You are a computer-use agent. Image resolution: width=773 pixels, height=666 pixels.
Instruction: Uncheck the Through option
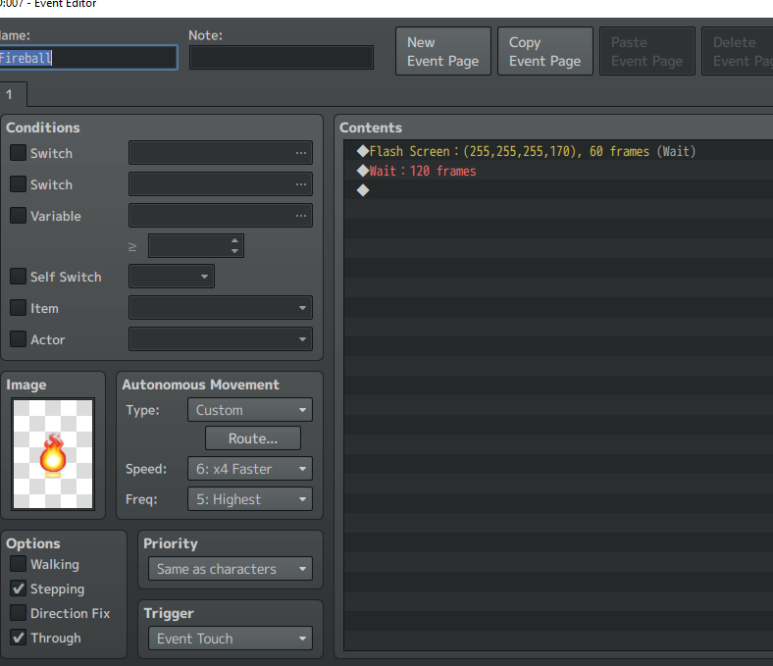point(19,638)
